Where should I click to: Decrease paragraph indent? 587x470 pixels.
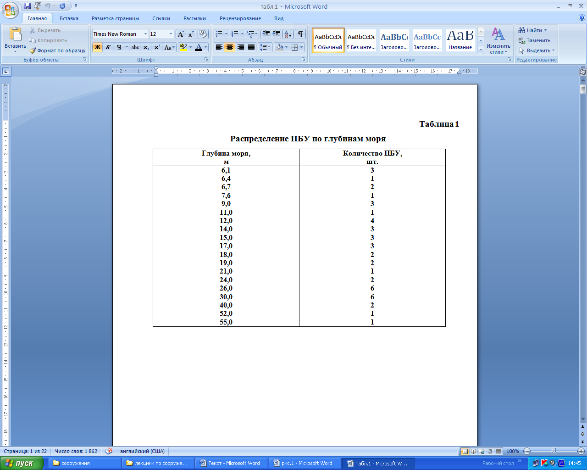(266, 34)
